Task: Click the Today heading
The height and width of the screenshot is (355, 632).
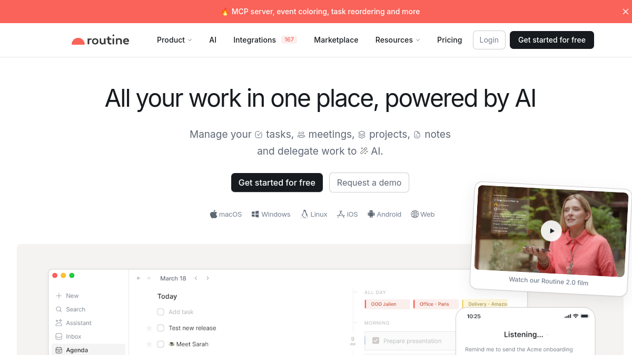Action: coord(167,296)
